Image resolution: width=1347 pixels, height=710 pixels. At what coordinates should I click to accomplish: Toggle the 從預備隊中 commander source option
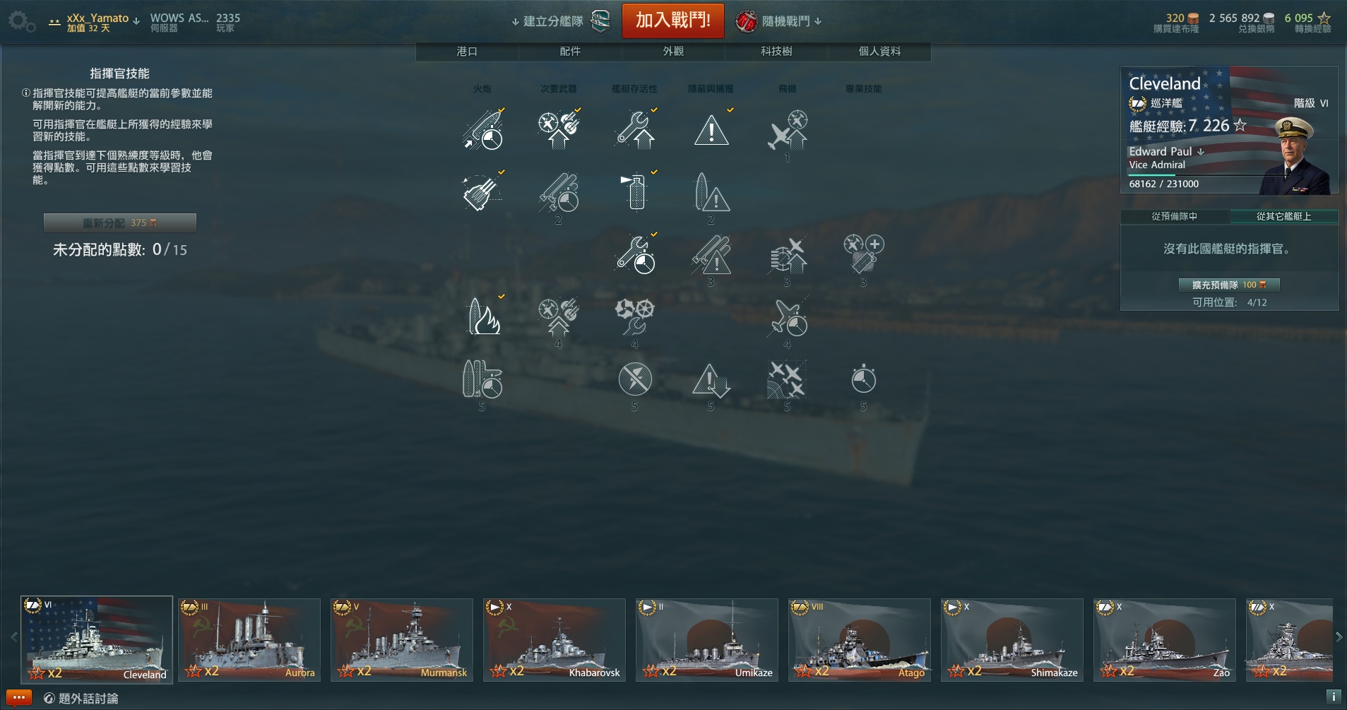1175,217
